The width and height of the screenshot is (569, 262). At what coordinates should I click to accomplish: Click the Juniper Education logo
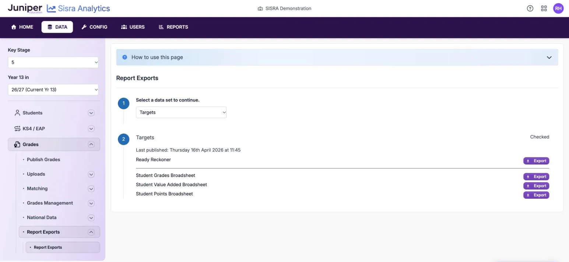pos(25,8)
